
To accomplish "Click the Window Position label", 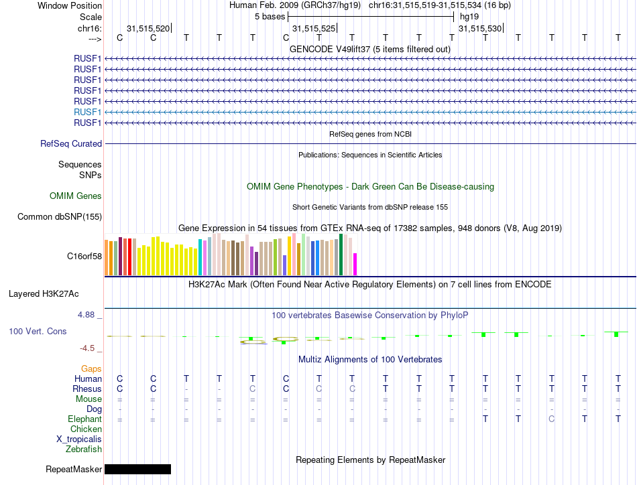I will (x=70, y=5).
